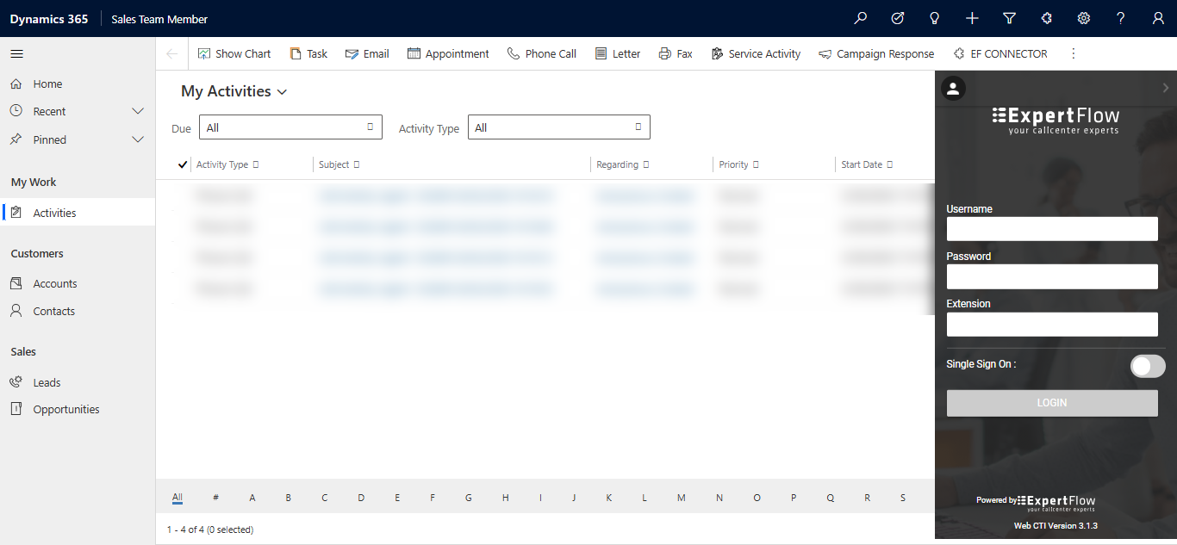Expand the Recent section in sidebar

click(x=137, y=111)
